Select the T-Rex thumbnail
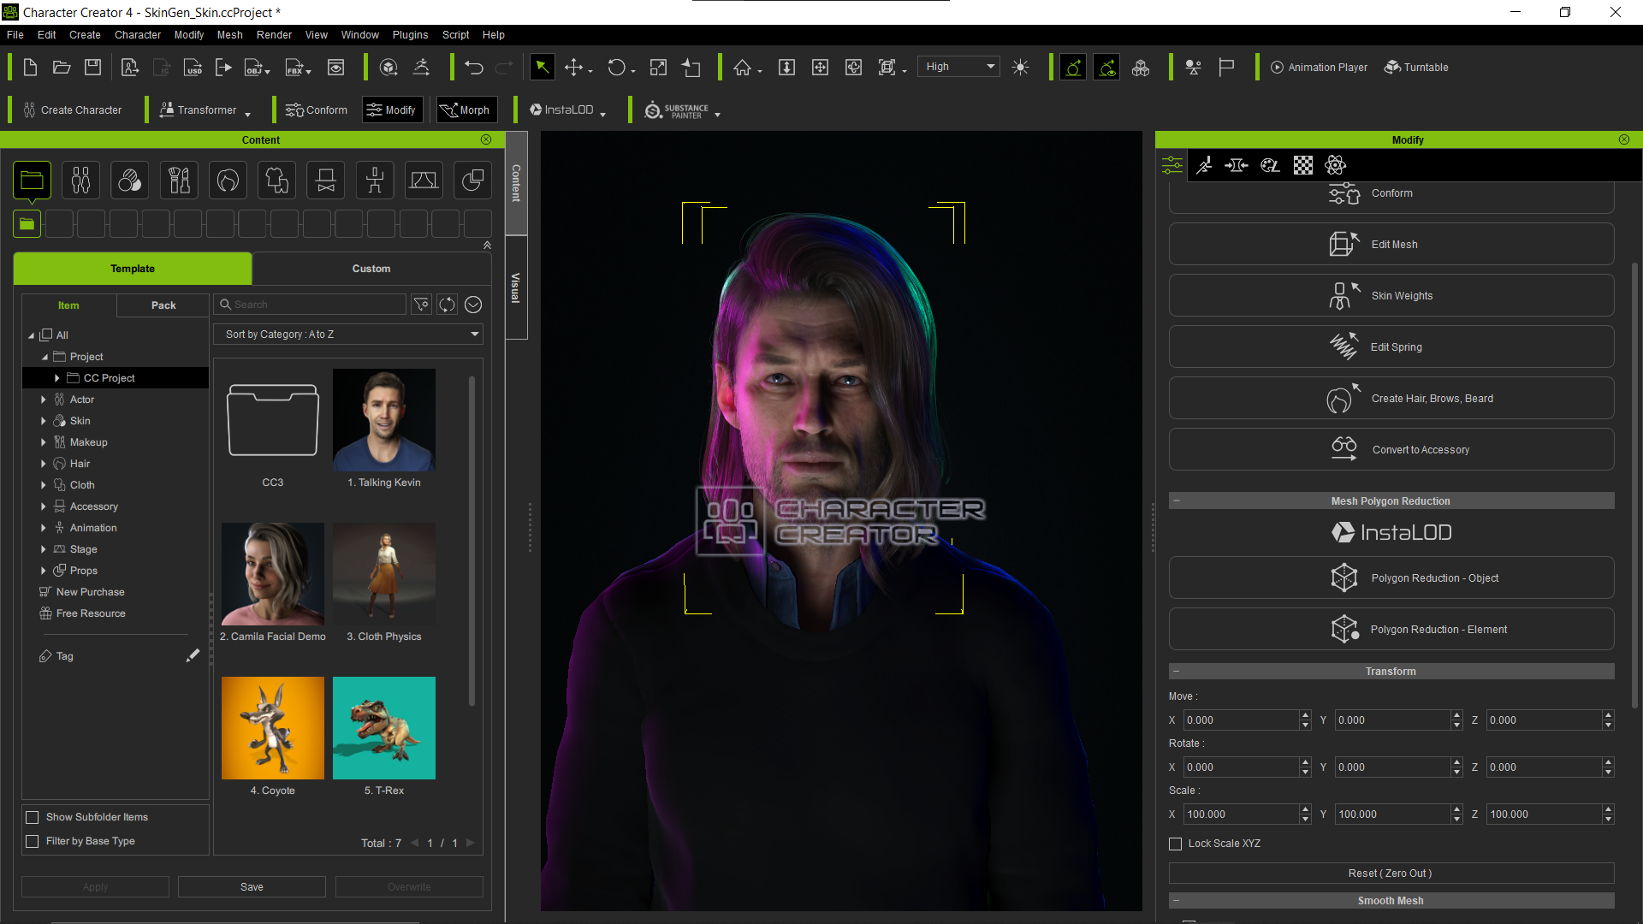 384,728
